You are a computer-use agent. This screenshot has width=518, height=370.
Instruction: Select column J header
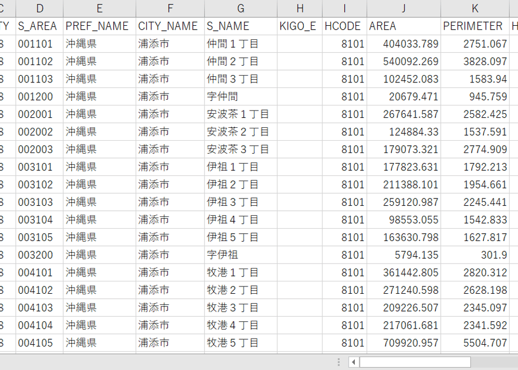404,8
